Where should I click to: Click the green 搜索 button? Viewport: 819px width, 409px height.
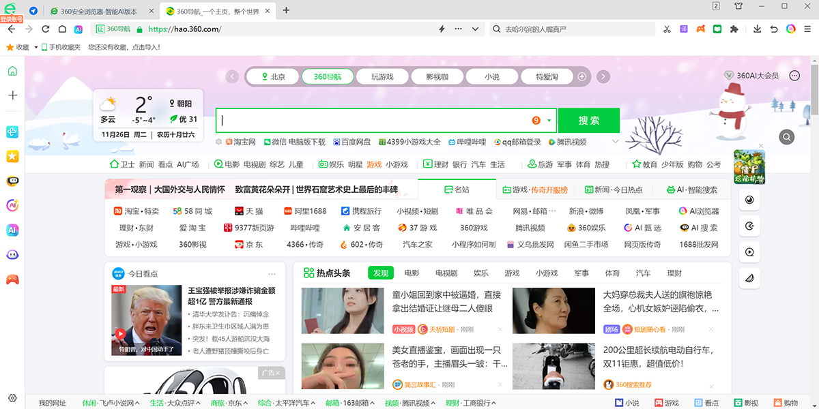click(x=588, y=121)
